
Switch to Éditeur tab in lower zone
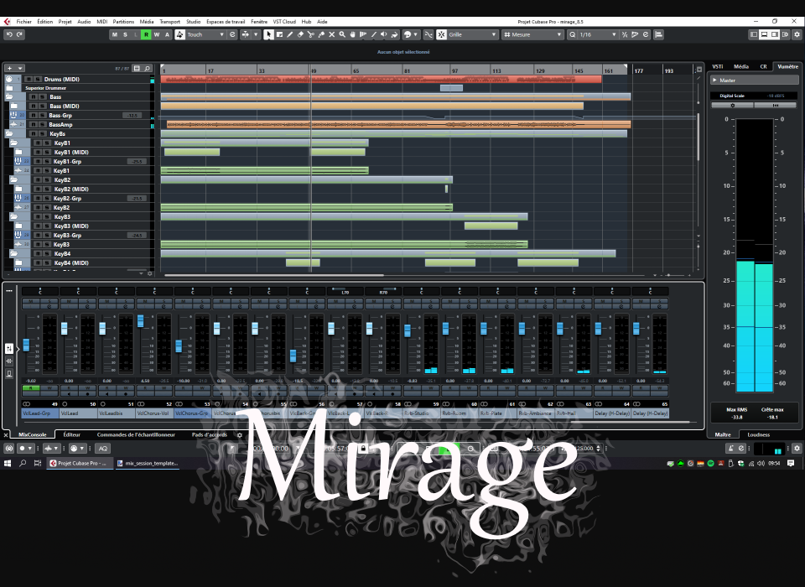pyautogui.click(x=71, y=435)
